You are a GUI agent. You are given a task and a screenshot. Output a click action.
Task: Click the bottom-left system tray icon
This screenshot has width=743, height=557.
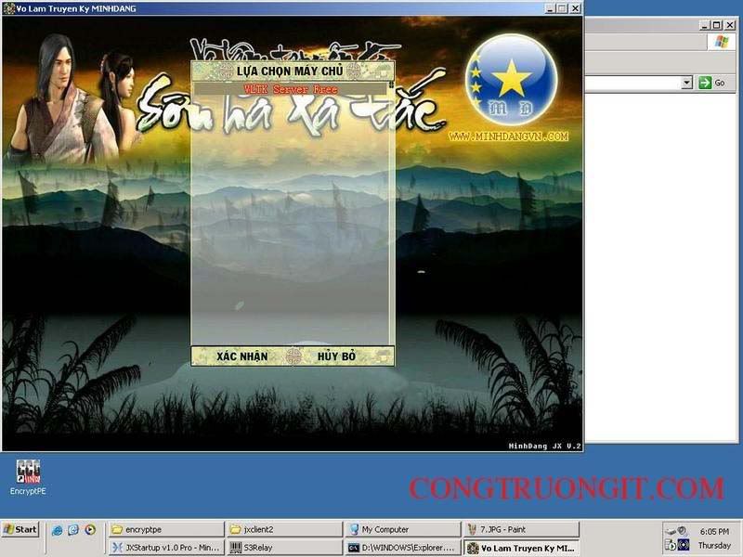click(x=670, y=545)
